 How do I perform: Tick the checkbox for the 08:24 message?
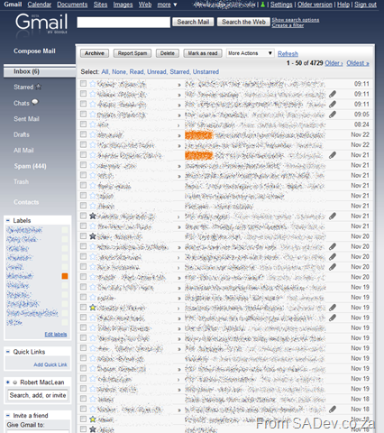click(83, 124)
